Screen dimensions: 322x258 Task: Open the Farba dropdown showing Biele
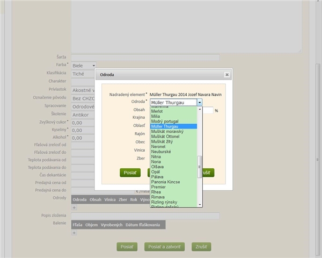tap(84, 66)
